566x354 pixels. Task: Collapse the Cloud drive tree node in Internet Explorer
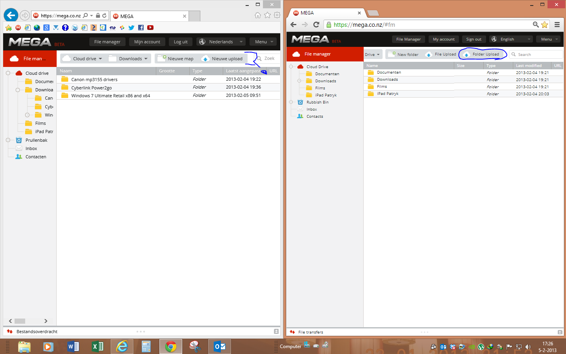tap(8, 73)
